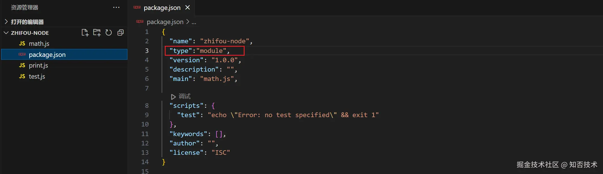
Task: Click the breadcrumb ellipsis after package.json
Action: coord(194,22)
